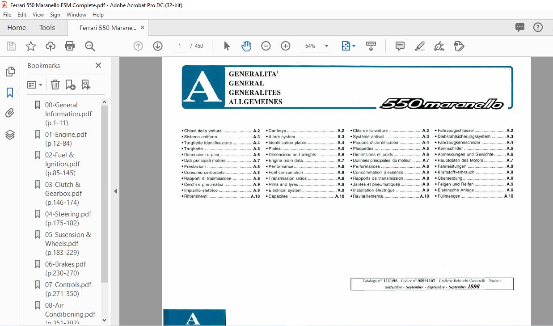Open the notifications chat bubble icon

520,27
